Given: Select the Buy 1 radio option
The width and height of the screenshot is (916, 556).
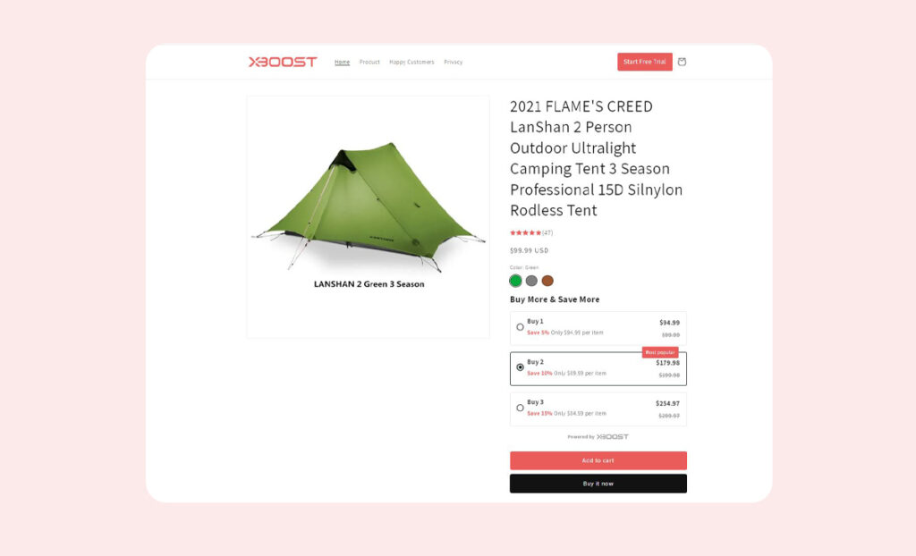Looking at the screenshot, I should 520,327.
